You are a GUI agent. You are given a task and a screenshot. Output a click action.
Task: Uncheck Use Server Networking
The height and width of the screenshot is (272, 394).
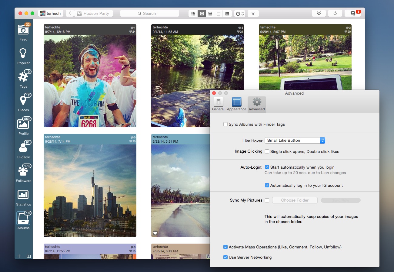click(225, 257)
